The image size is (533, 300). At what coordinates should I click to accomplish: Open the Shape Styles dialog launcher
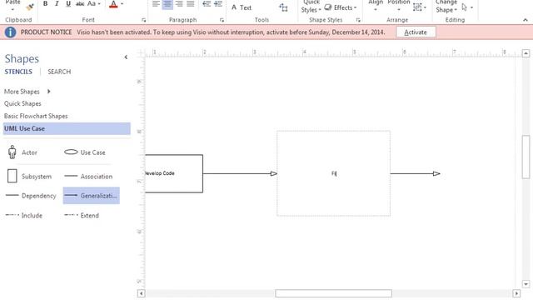(x=358, y=20)
